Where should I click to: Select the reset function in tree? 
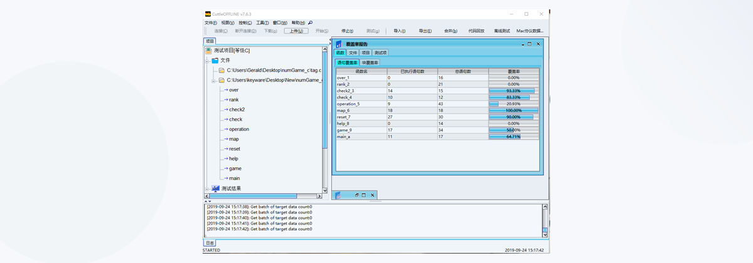point(235,149)
